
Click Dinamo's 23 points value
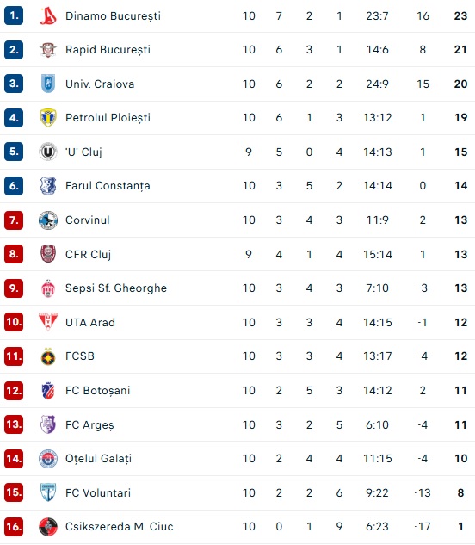click(460, 16)
